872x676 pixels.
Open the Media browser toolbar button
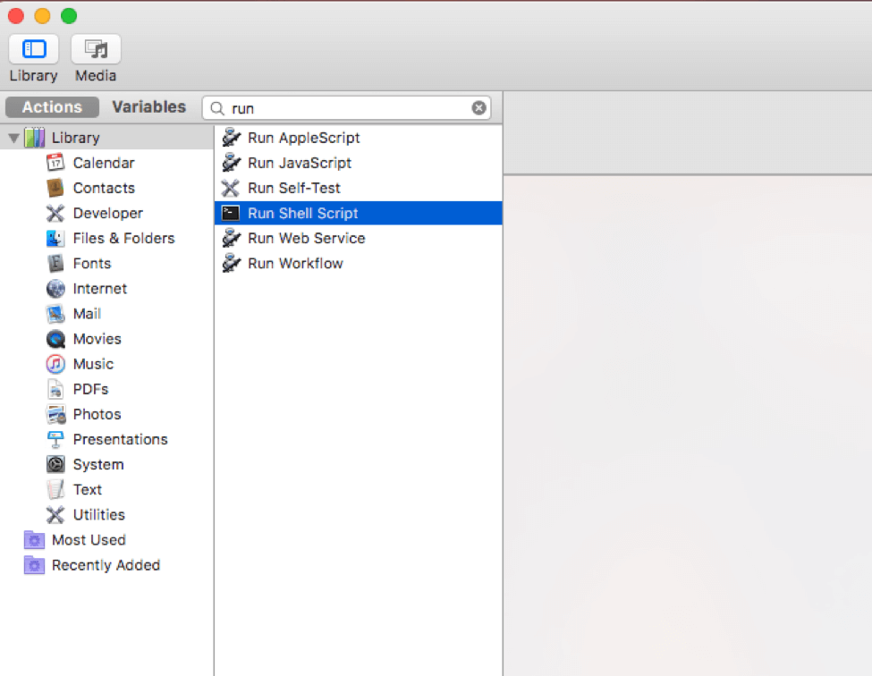point(96,49)
